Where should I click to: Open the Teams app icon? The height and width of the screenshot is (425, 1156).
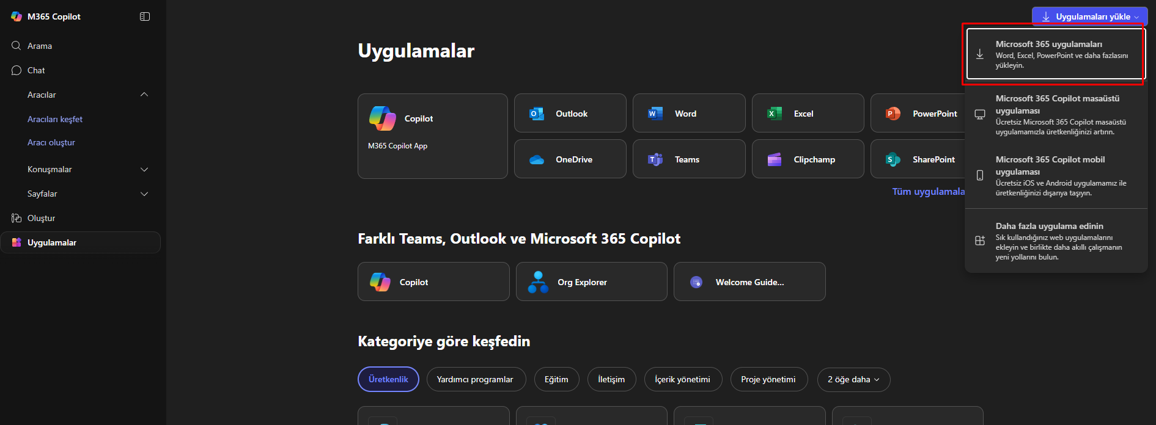[655, 159]
